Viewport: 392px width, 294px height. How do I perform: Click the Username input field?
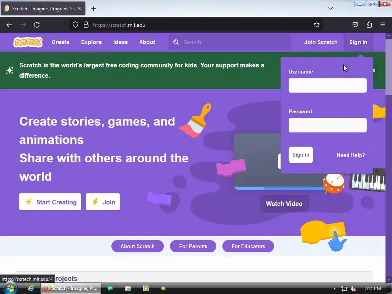[328, 85]
